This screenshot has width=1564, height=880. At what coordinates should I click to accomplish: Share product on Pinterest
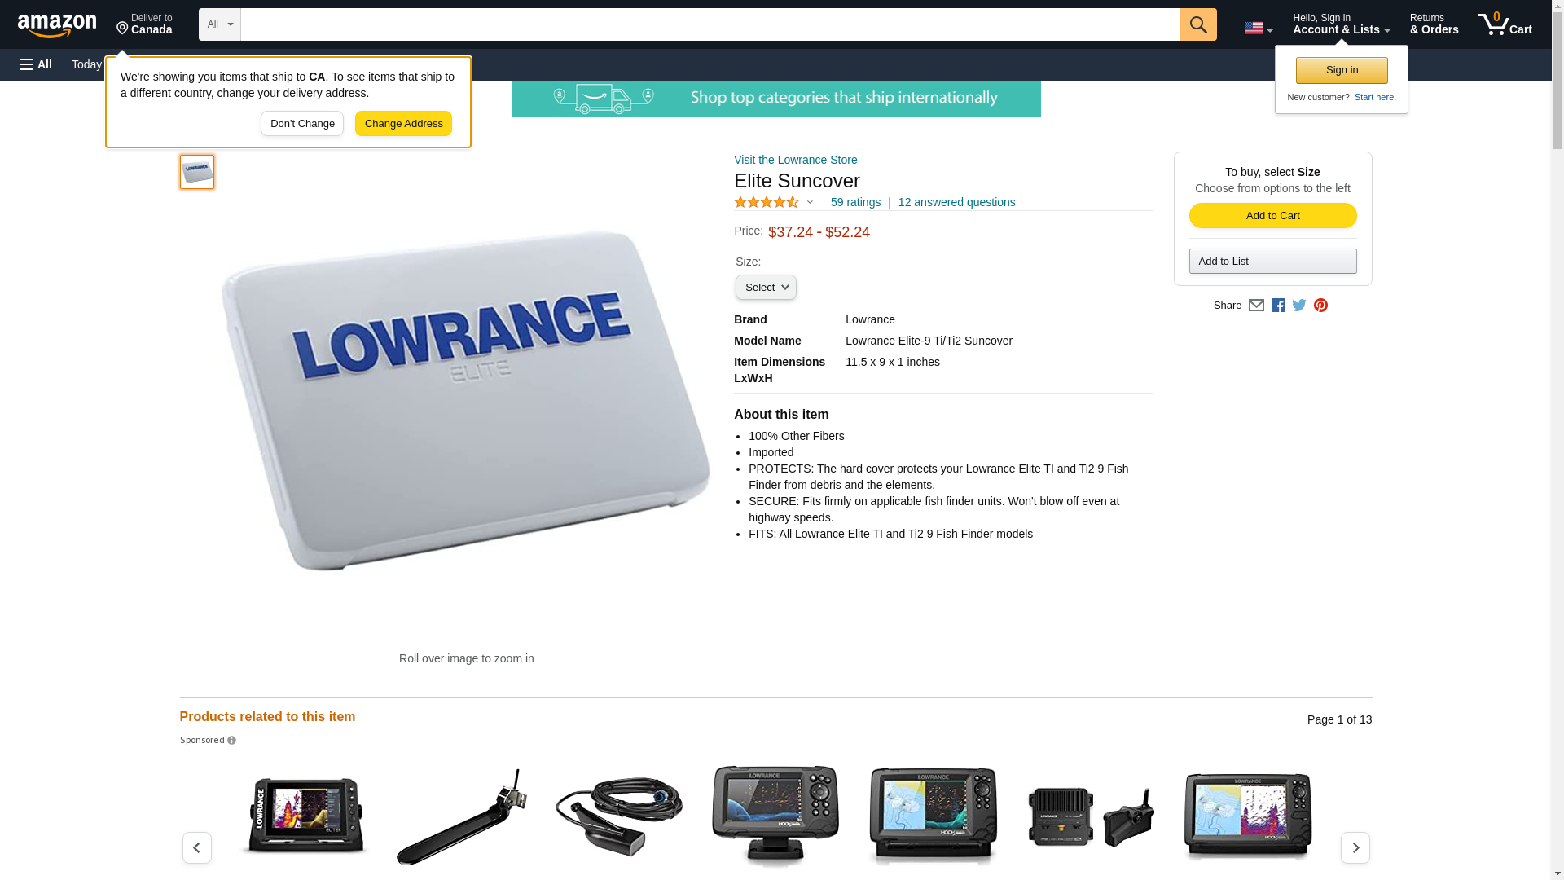(1320, 306)
